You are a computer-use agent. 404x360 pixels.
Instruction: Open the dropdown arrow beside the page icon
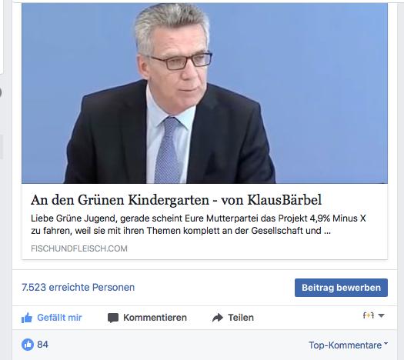coord(382,315)
